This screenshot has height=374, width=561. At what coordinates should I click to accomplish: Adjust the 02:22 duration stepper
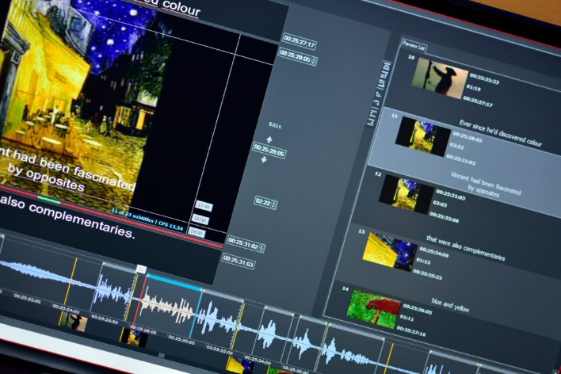(272, 202)
